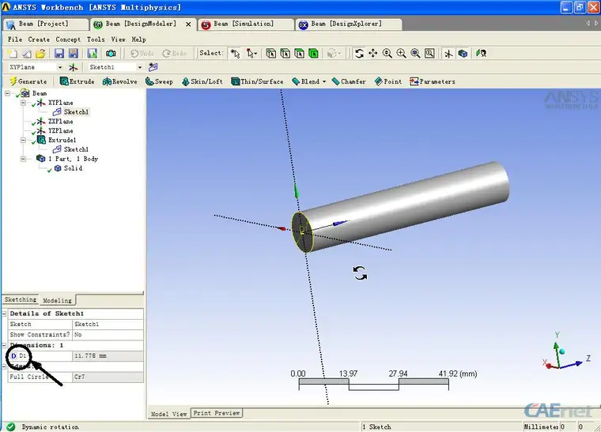This screenshot has height=432, width=601.
Task: Open the Select Mode arrow dropdown
Action: pyautogui.click(x=251, y=53)
